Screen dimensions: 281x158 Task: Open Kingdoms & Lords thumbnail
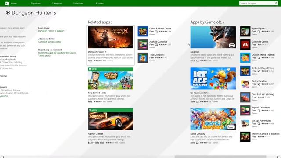pos(111,78)
